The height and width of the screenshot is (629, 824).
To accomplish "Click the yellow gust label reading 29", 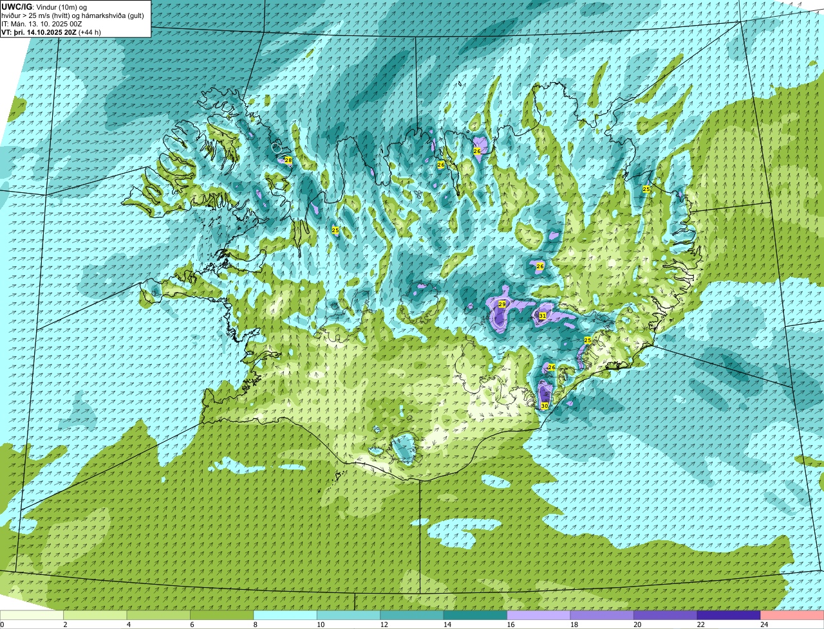I will 502,304.
